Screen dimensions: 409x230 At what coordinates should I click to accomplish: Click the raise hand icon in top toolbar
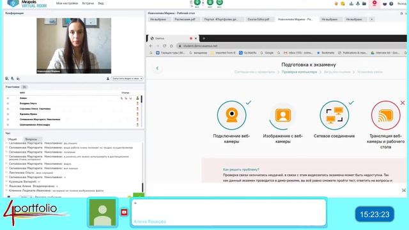pyautogui.click(x=336, y=4)
